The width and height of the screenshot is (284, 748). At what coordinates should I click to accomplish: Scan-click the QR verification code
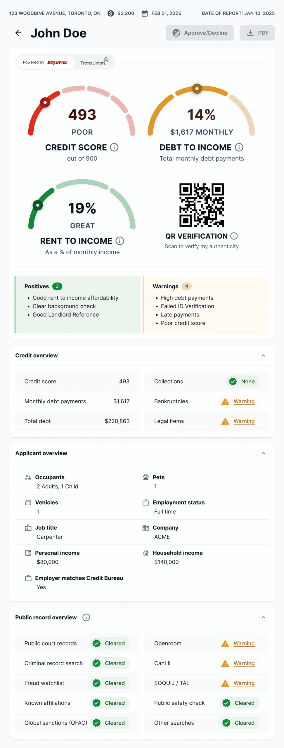[202, 205]
